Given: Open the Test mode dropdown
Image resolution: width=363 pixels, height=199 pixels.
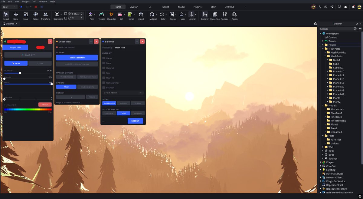Looking at the screenshot, I should click(x=9, y=7).
